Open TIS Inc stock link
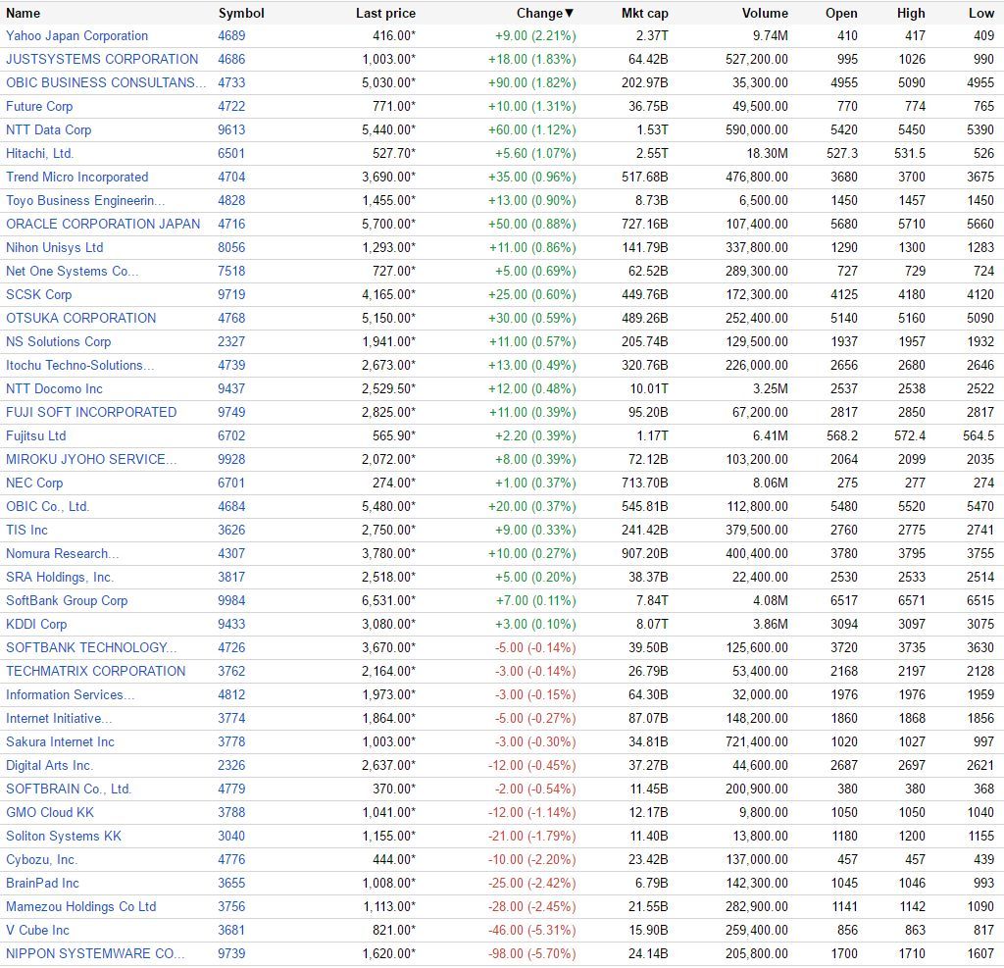Viewport: 1004px width, 968px height. pos(26,531)
